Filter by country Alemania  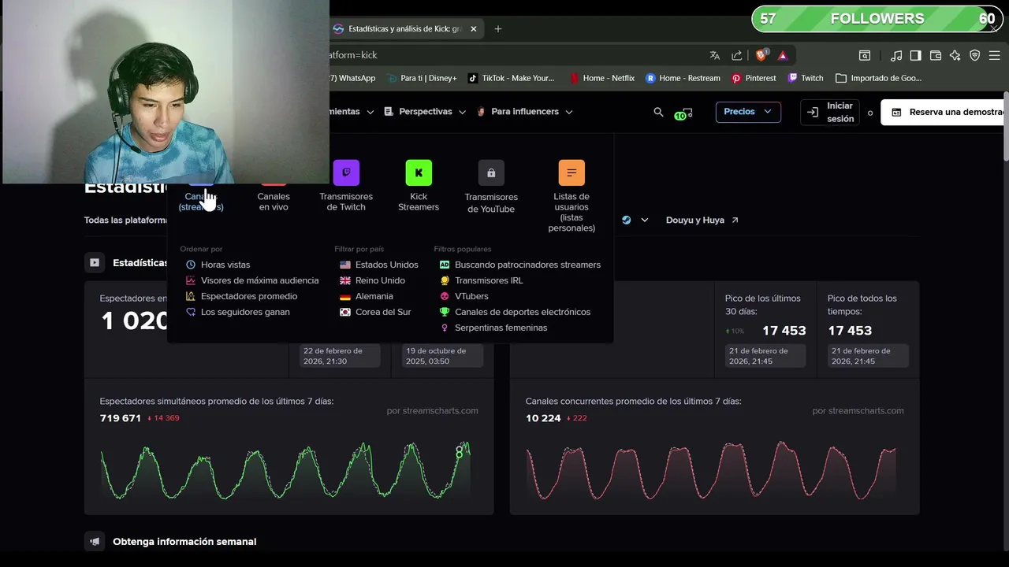pos(366,296)
